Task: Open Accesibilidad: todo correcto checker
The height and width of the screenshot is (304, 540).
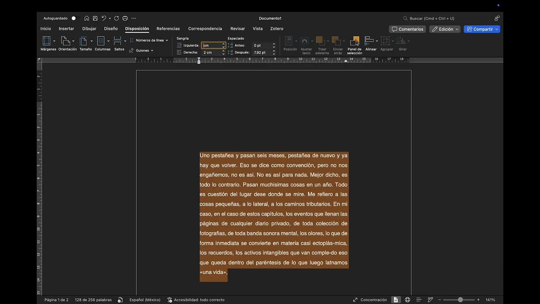Action: pyautogui.click(x=196, y=300)
